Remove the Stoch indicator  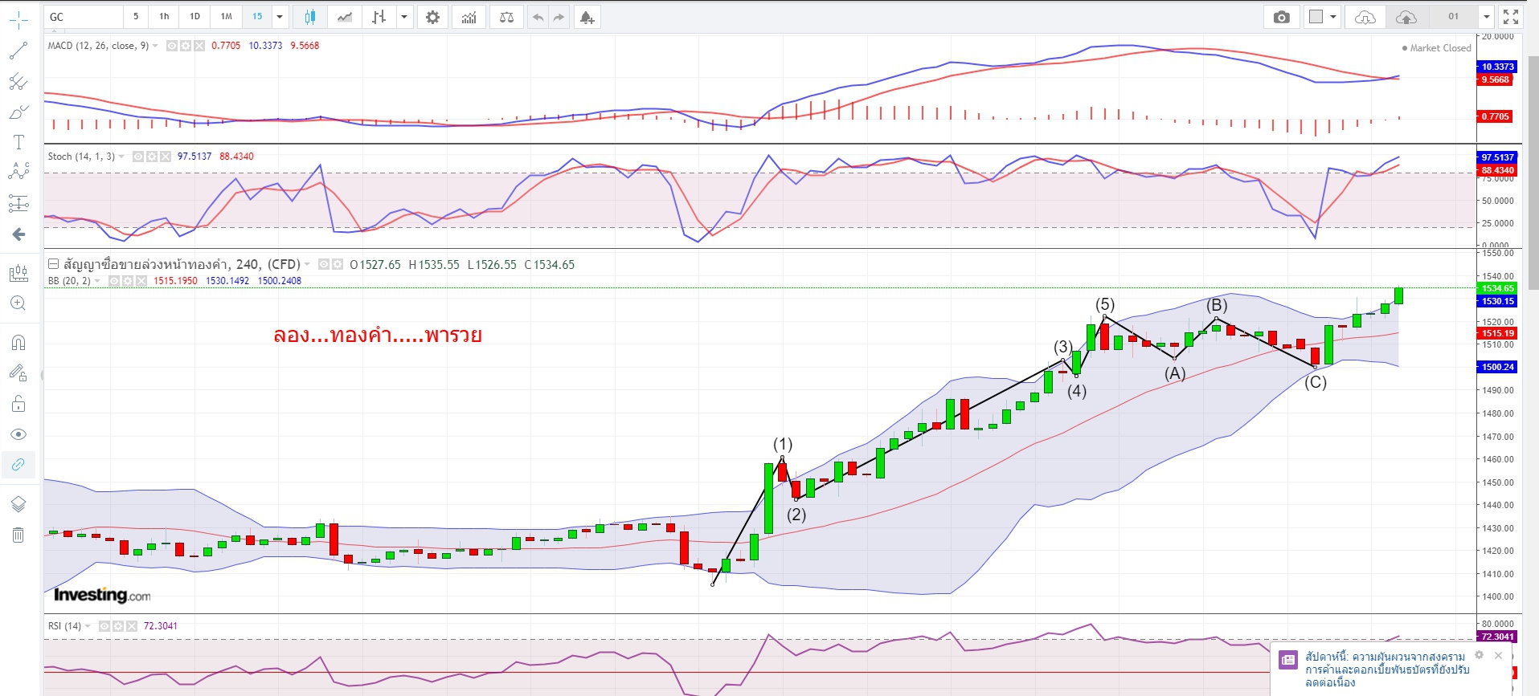pos(166,157)
